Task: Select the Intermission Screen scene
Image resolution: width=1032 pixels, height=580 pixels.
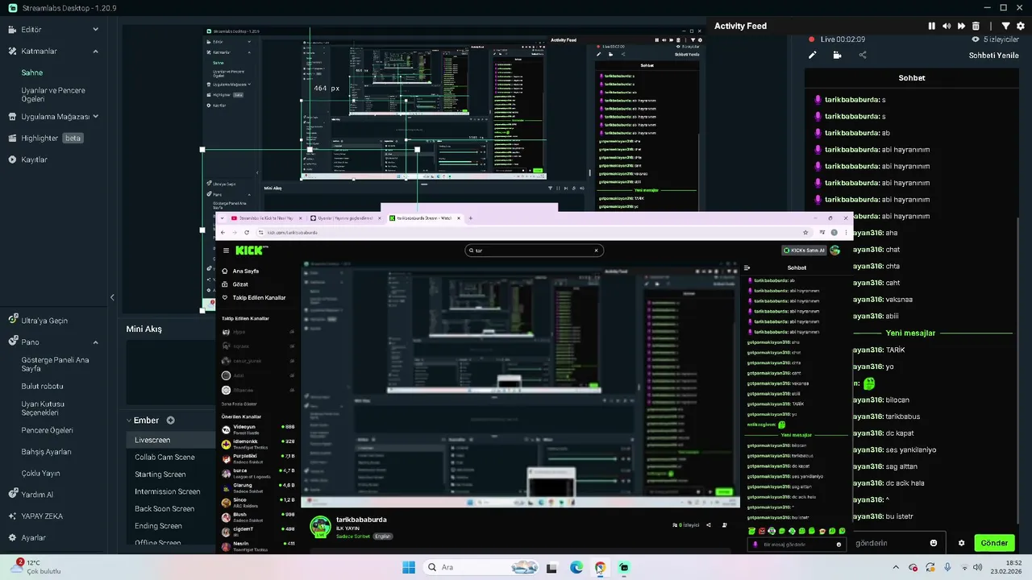Action: coord(167,491)
